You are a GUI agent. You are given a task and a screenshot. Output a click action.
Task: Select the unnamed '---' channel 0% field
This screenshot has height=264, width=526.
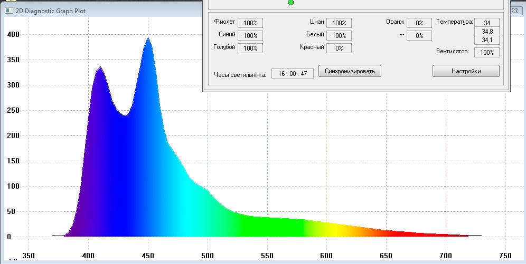419,35
